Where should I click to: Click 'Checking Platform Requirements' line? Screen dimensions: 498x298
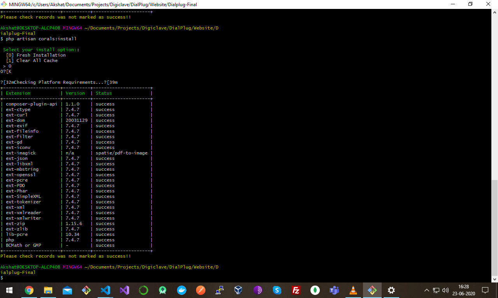59,82
